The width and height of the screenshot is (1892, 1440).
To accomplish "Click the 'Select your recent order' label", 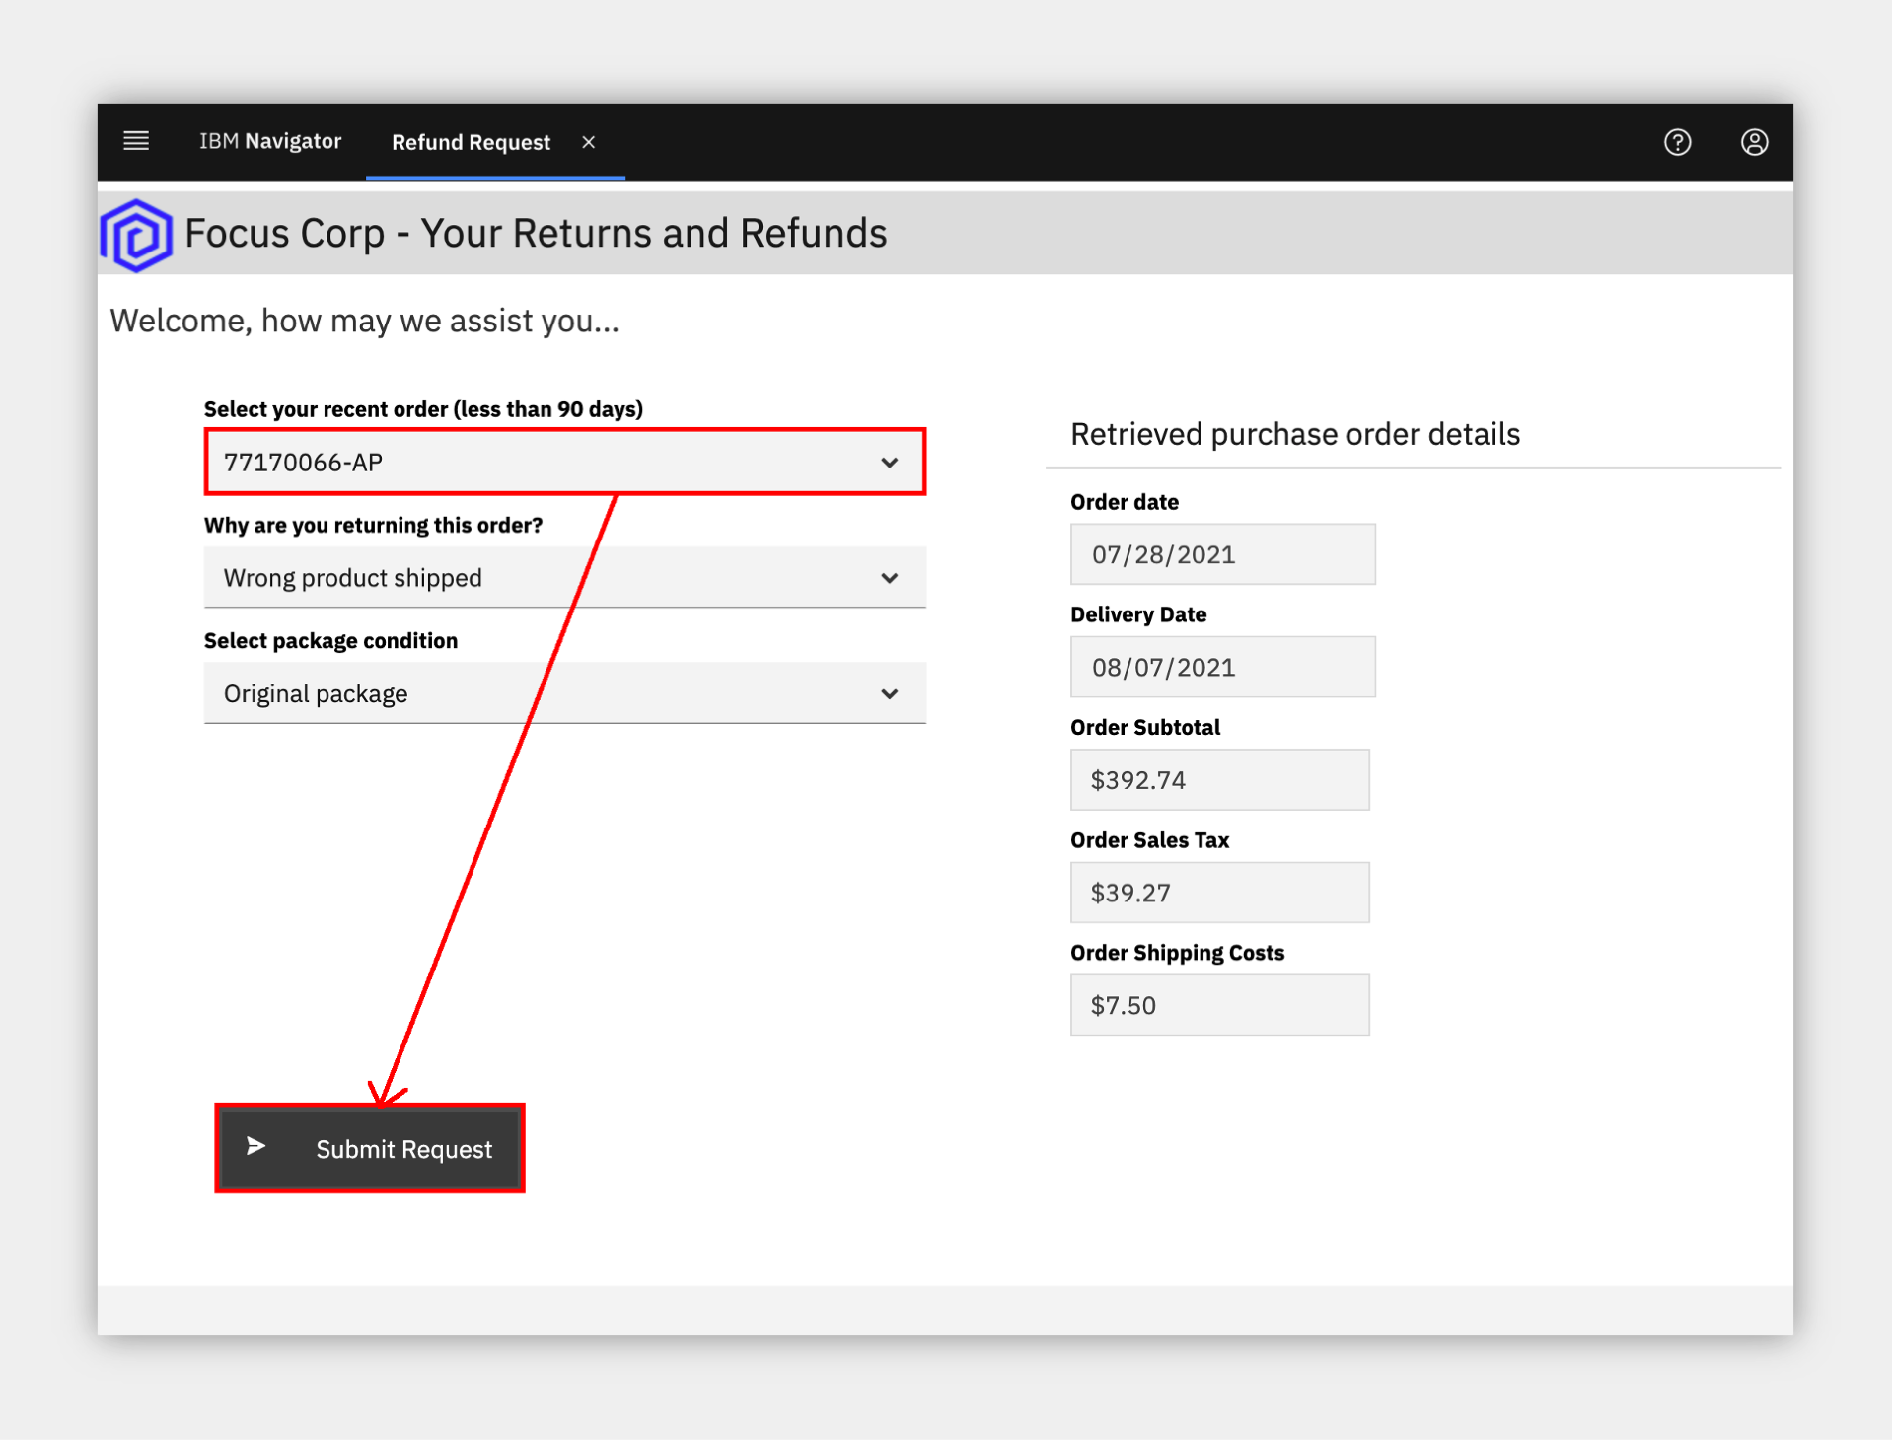I will (423, 409).
